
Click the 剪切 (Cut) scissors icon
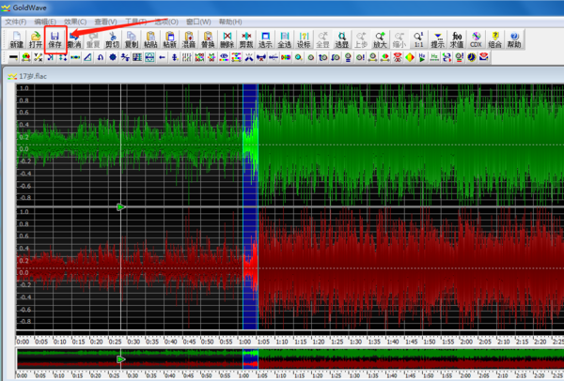pos(112,39)
